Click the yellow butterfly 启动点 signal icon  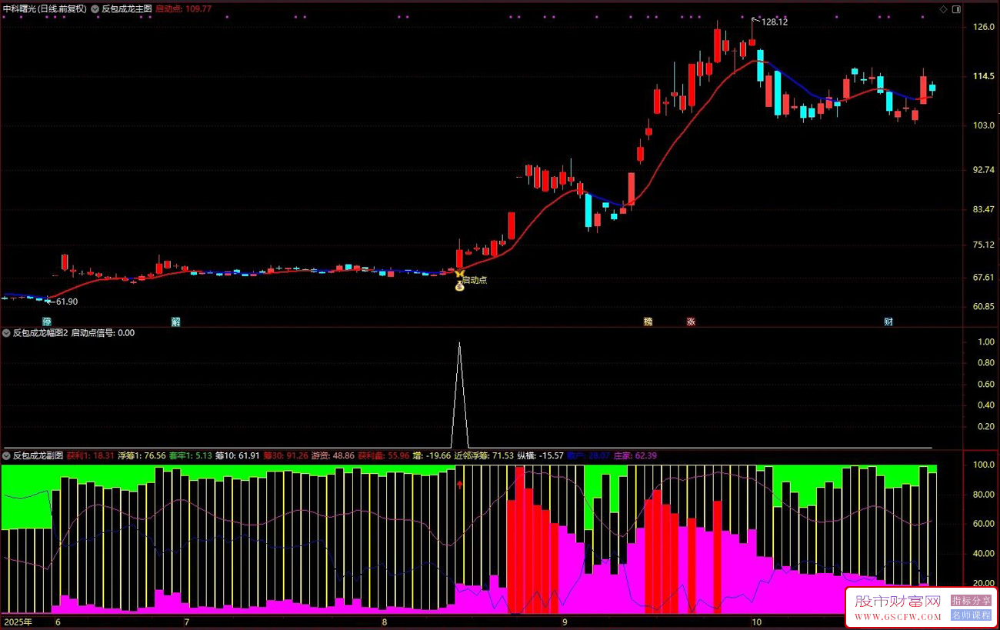[x=459, y=274]
